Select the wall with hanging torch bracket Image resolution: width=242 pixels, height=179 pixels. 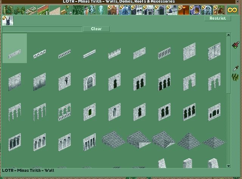click(65, 82)
